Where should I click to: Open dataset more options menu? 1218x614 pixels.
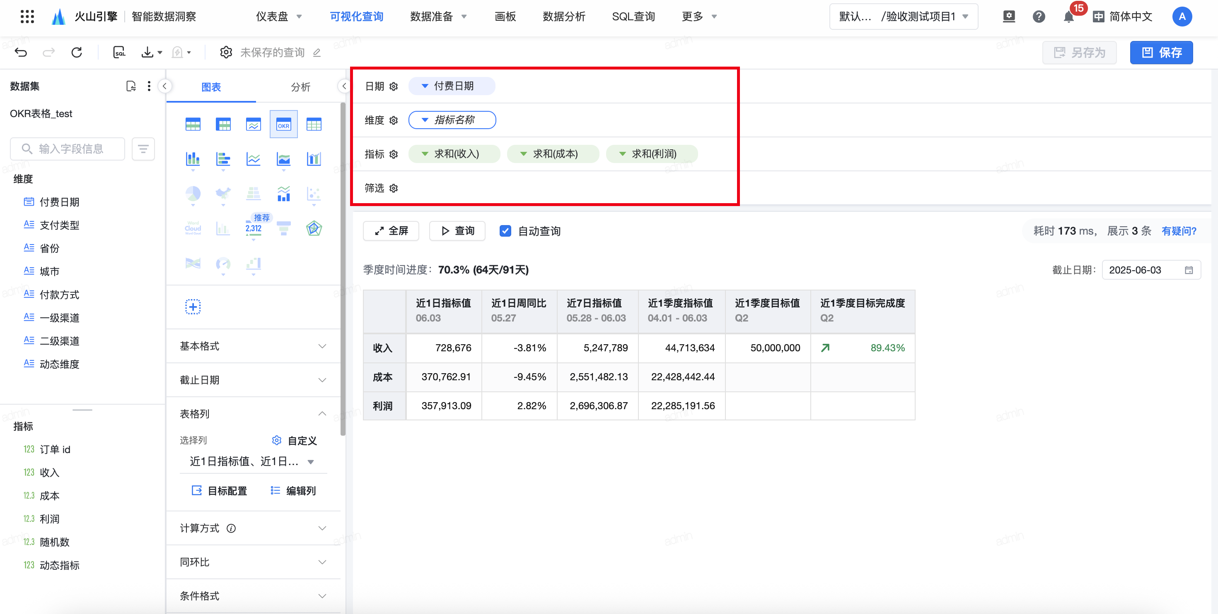[x=149, y=86]
